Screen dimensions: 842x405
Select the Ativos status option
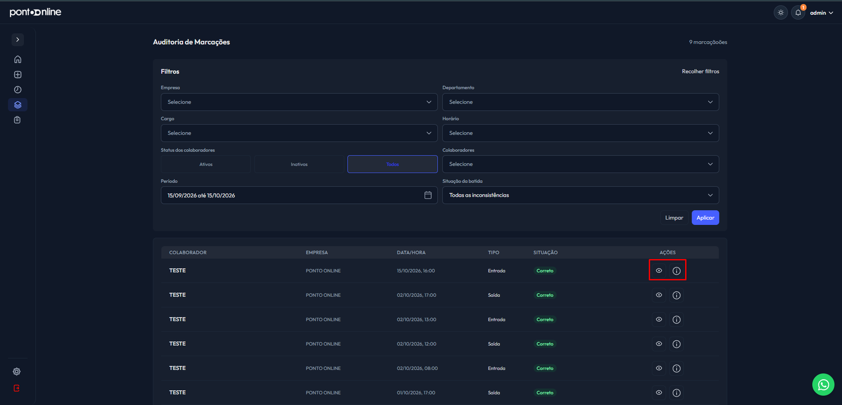tap(206, 164)
